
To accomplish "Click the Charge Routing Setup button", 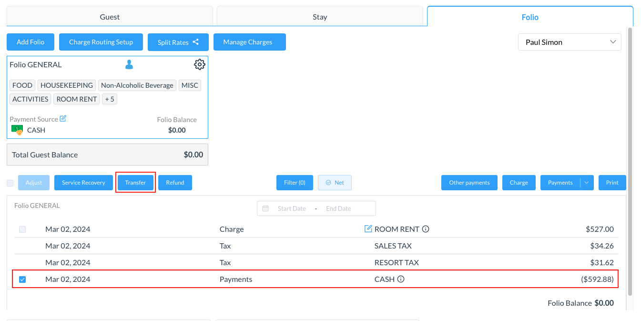I will click(101, 42).
